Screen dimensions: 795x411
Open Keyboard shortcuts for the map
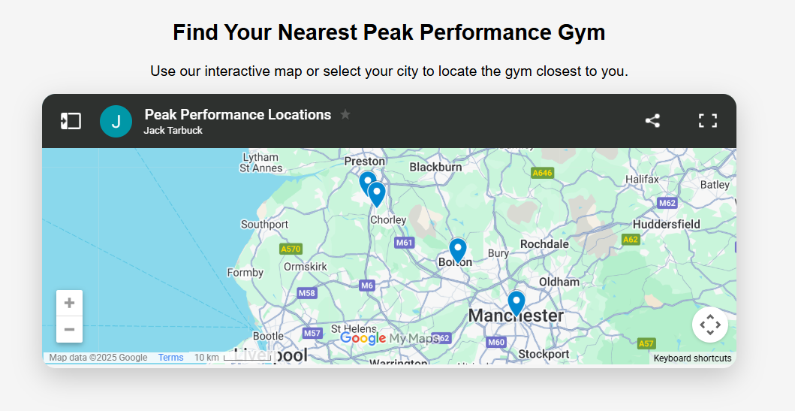tap(691, 358)
